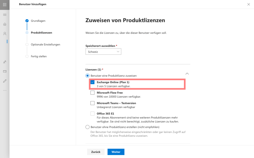This screenshot has height=158, width=254.
Task: Toggle the hamburger navigation menu
Action: 5,15
